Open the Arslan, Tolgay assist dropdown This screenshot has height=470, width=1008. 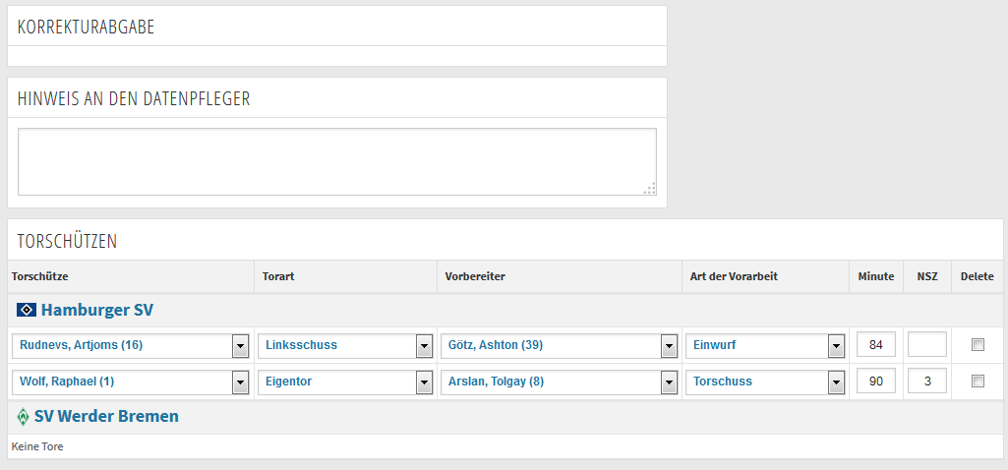(560, 382)
